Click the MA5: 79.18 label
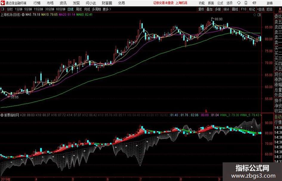The height and width of the screenshot is (181, 282). tap(33, 15)
